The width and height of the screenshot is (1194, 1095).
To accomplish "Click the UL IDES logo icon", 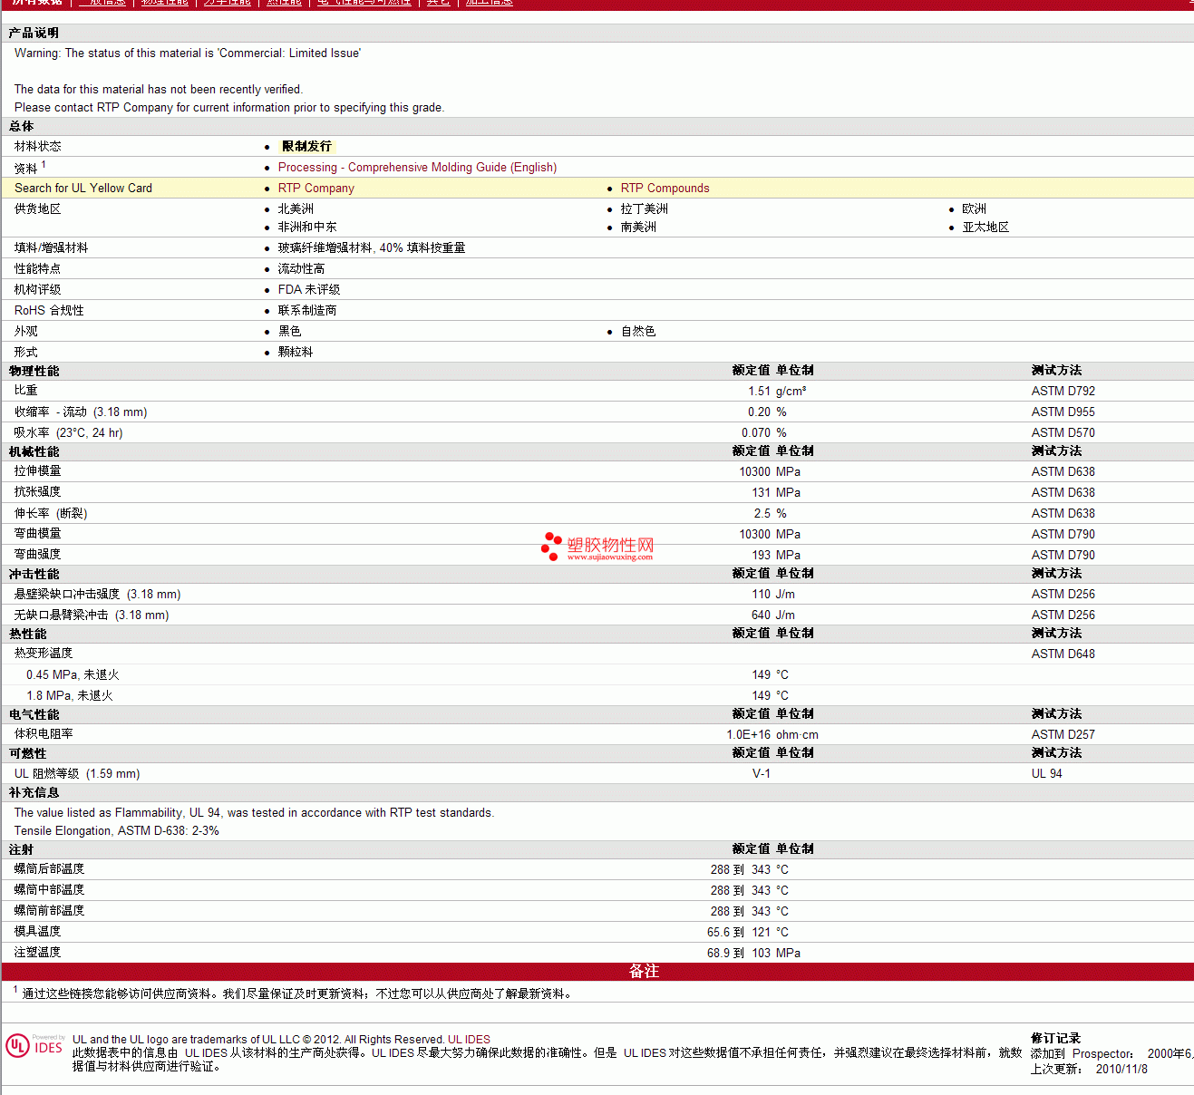I will click(18, 1046).
